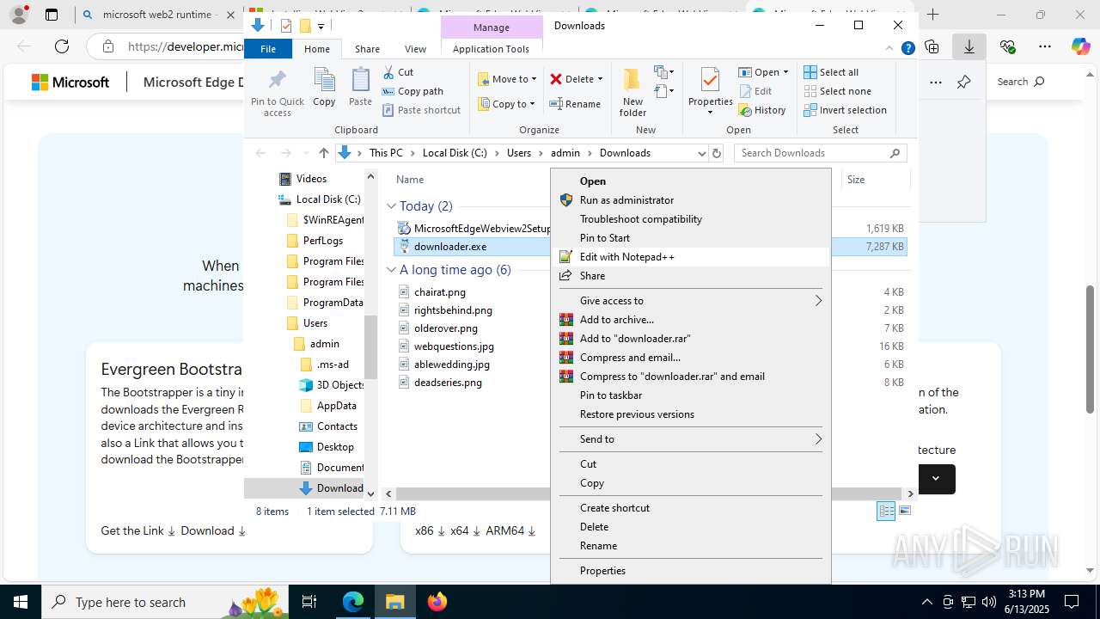Open the address bar history dropdown
Screen dimensions: 1100x619
pos(701,153)
